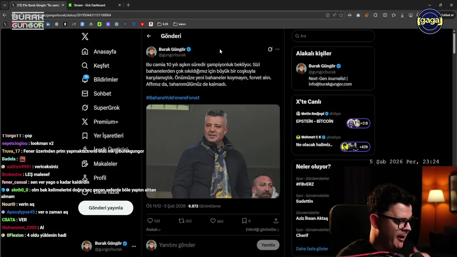The width and height of the screenshot is (457, 257).
Task: Open Gmail bookmark
Action: [74, 24]
